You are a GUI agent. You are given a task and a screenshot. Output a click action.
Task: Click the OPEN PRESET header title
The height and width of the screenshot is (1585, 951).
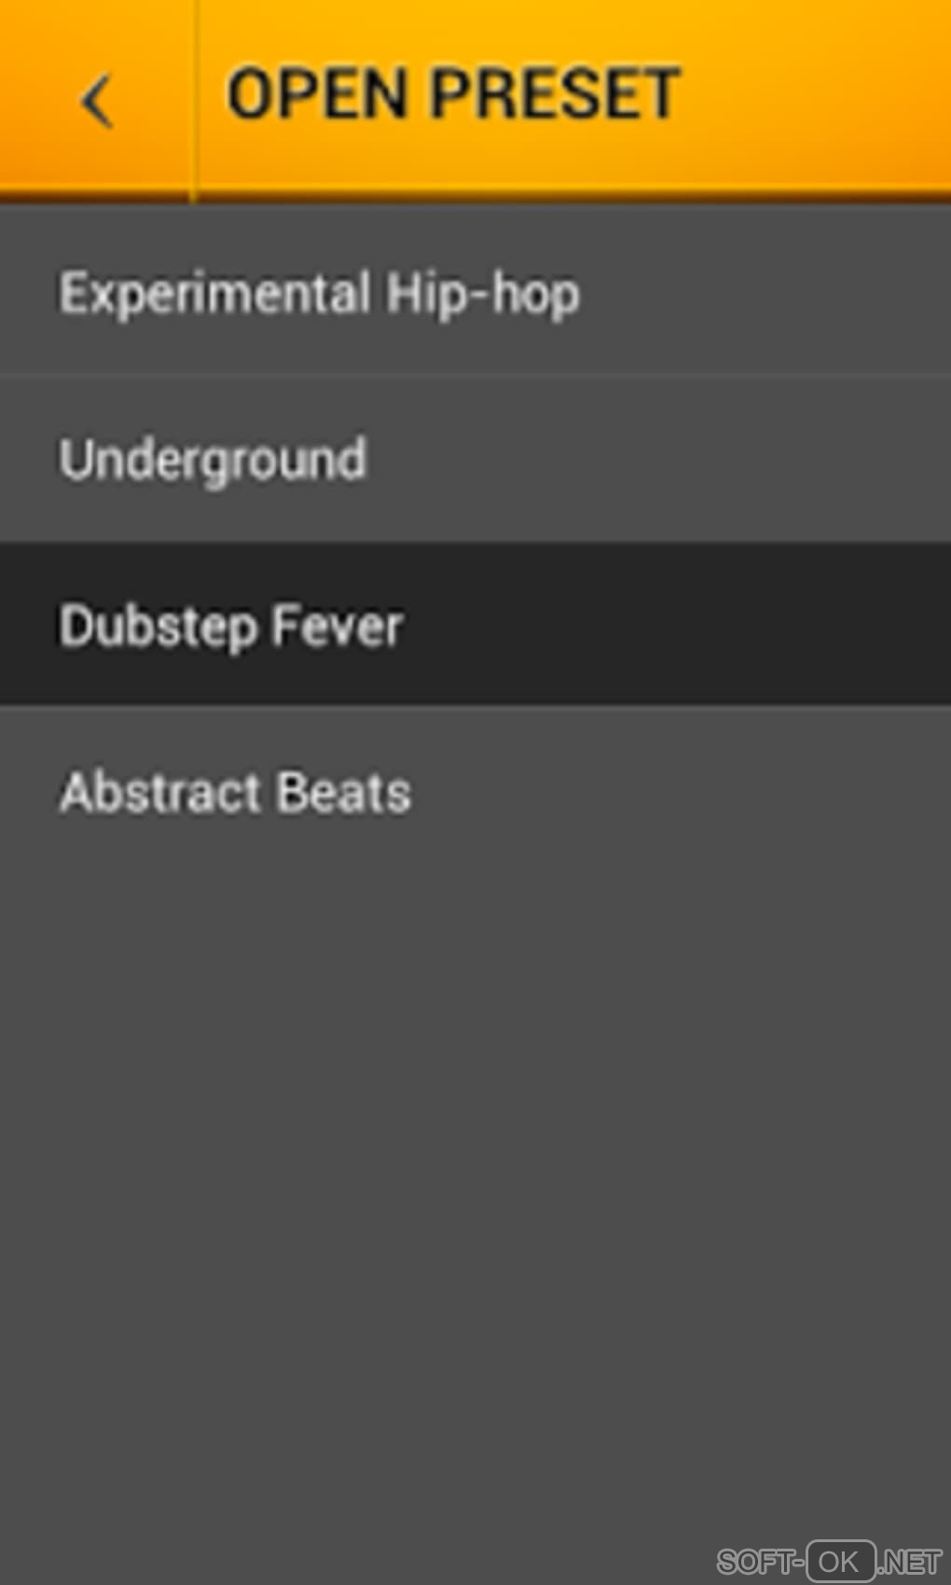pos(453,95)
